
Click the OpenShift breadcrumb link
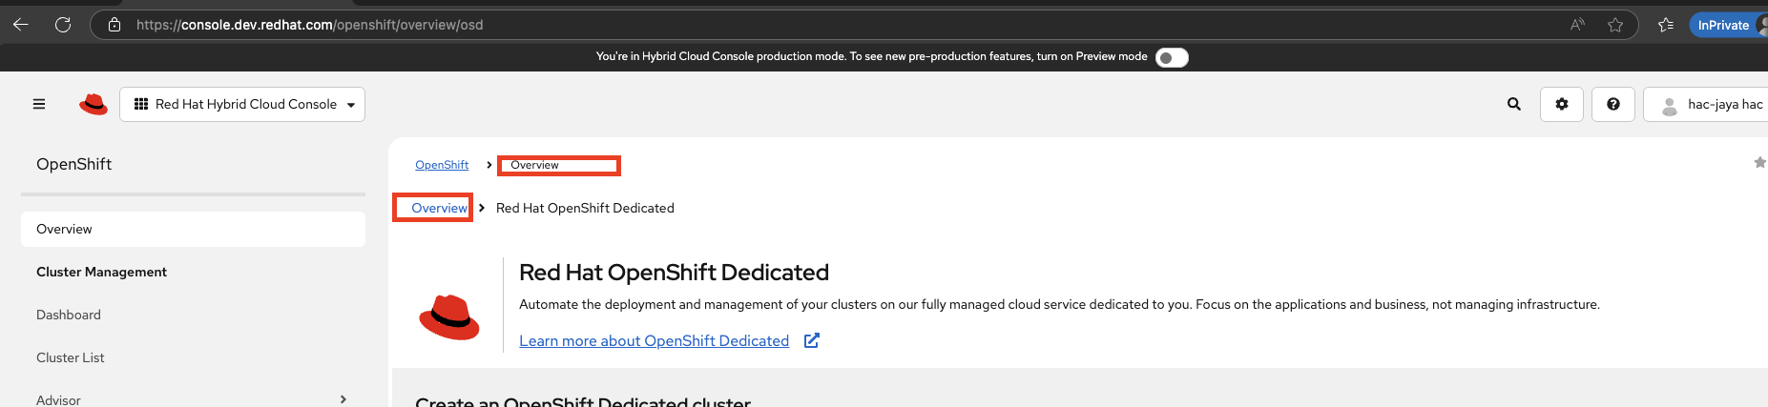click(x=442, y=165)
